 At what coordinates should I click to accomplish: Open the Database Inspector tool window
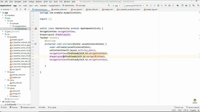click(28, 107)
